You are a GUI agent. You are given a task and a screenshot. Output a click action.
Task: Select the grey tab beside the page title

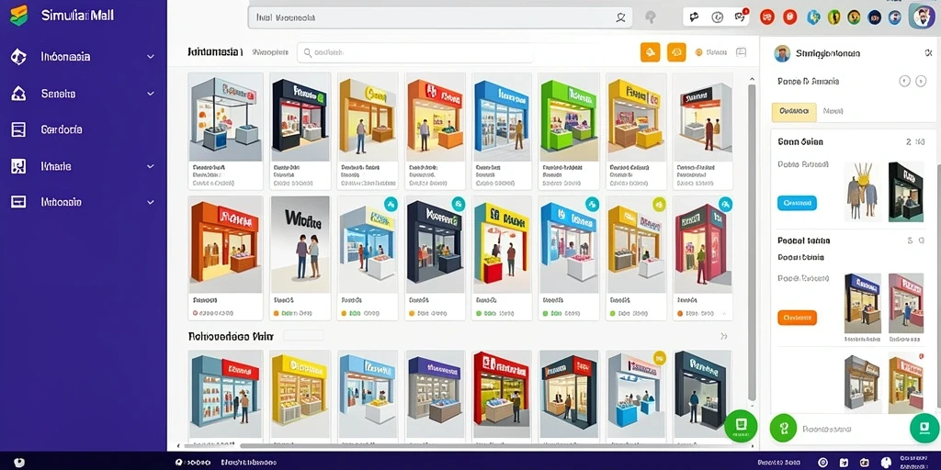point(270,52)
